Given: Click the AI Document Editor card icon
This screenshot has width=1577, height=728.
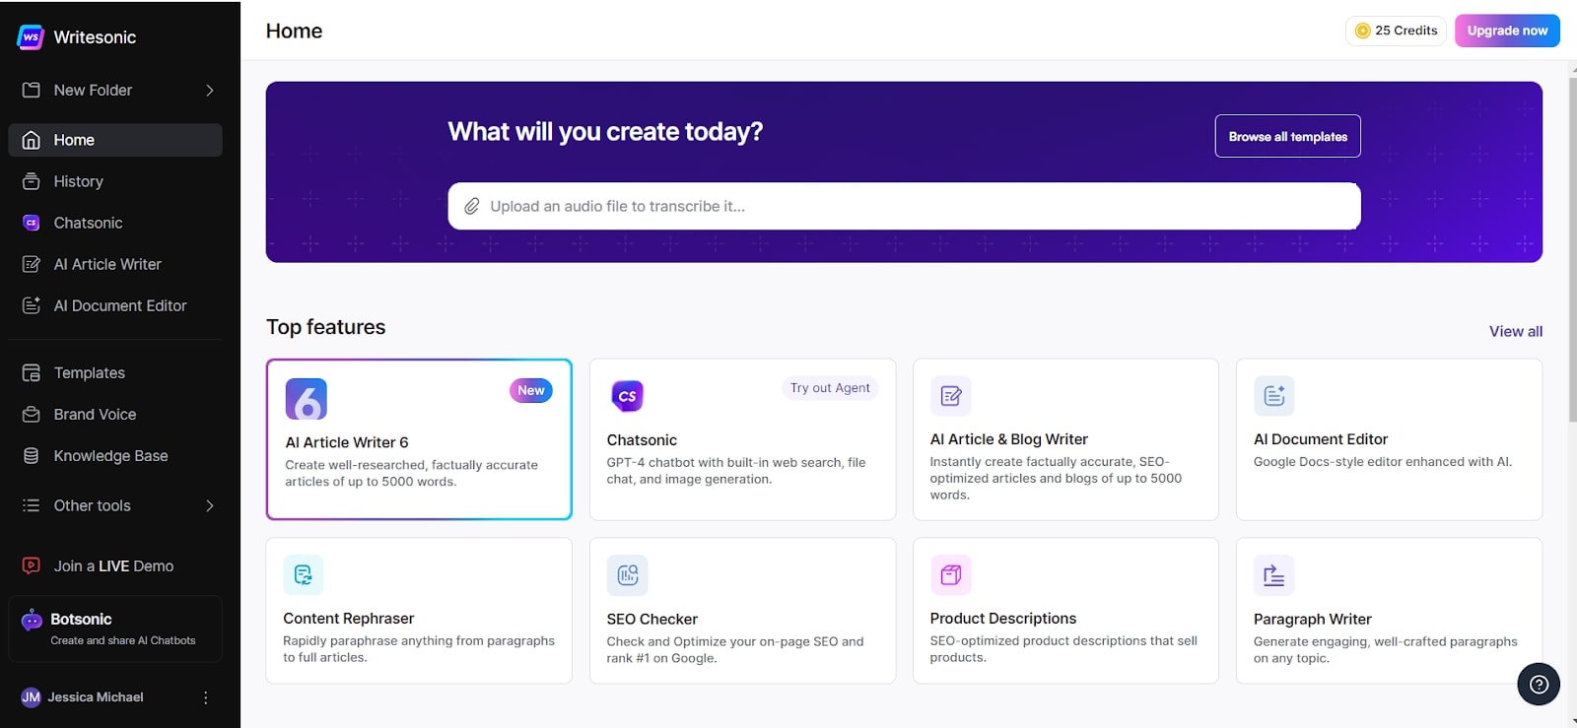Looking at the screenshot, I should (x=1273, y=396).
